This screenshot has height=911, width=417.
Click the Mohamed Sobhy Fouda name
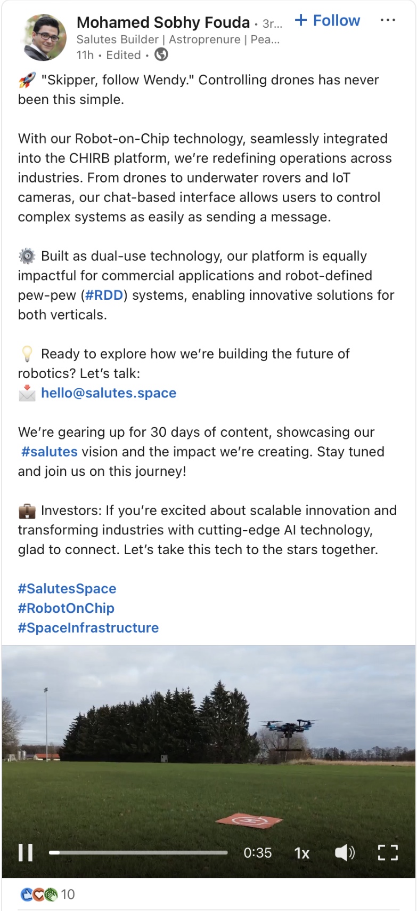coord(163,22)
